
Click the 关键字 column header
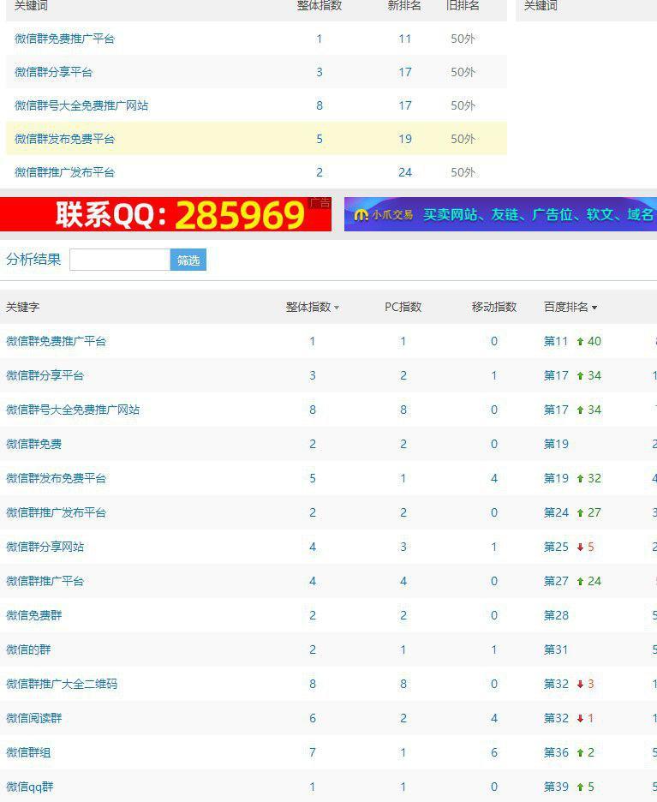tap(22, 307)
